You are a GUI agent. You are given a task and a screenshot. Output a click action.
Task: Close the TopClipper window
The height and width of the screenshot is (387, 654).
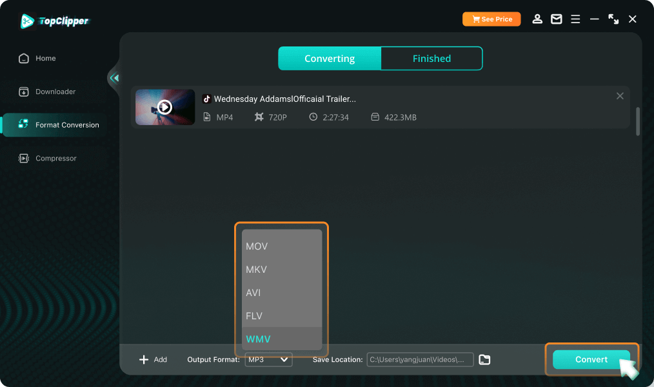632,19
